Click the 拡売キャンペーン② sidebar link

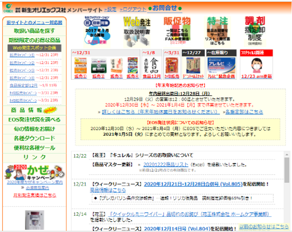click(x=22, y=63)
